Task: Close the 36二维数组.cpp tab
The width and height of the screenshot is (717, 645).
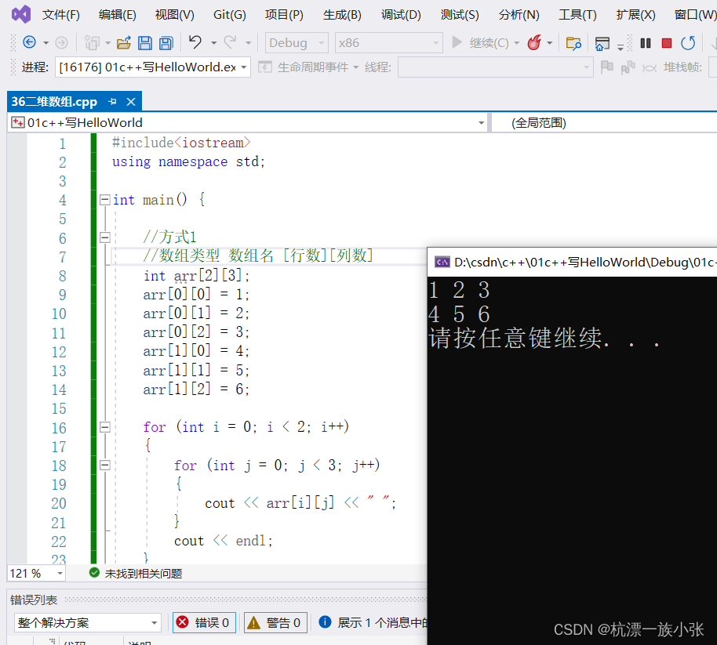Action: tap(131, 101)
